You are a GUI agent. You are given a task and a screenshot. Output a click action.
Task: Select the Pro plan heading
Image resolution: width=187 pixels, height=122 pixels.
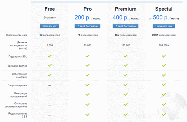tap(88, 9)
